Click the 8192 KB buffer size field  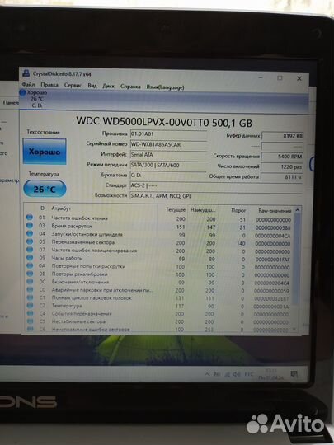click(x=282, y=136)
